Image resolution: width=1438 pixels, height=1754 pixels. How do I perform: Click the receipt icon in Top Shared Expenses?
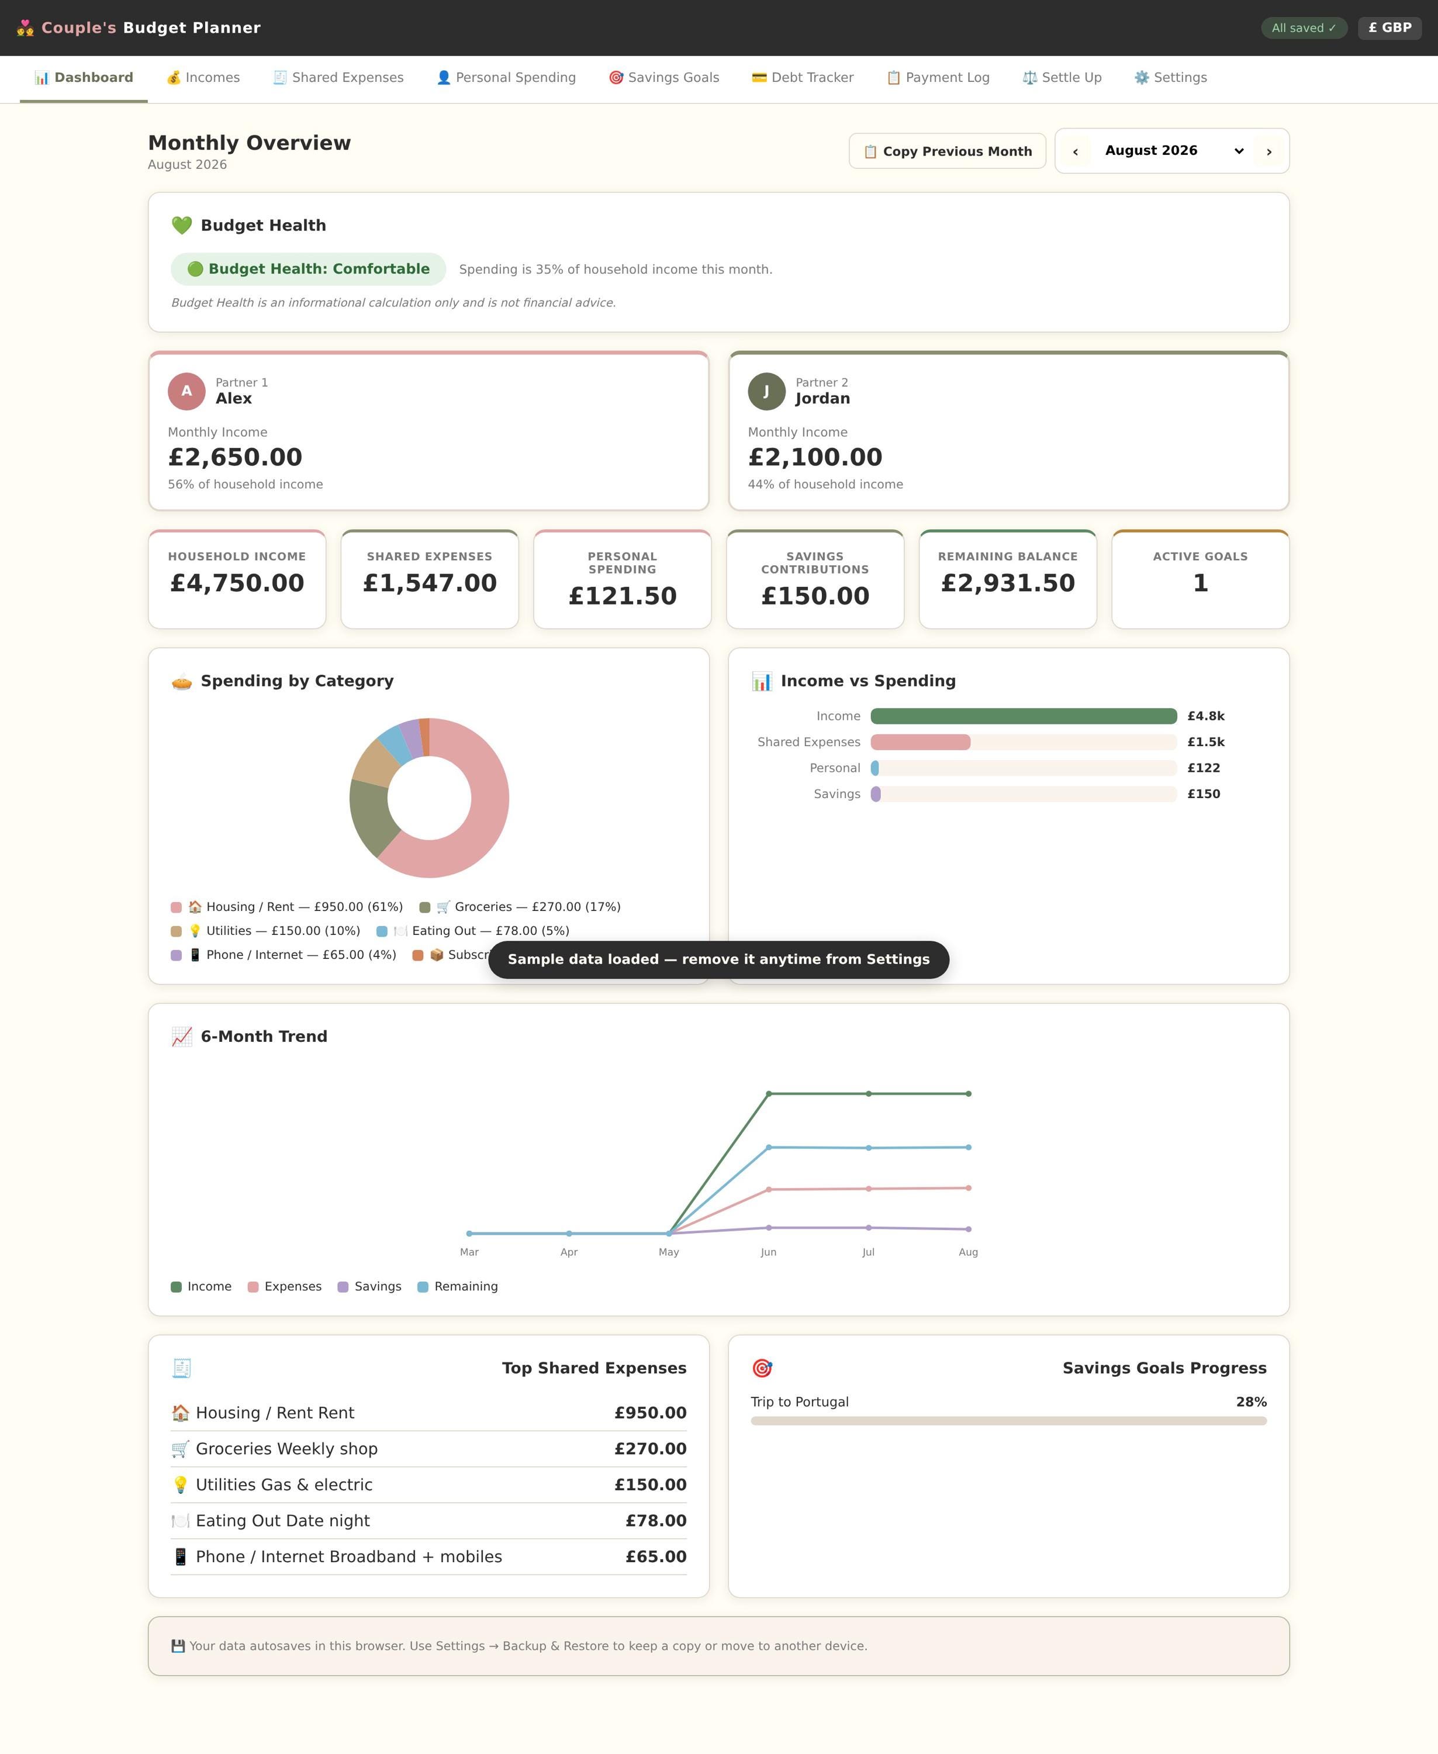tap(181, 1368)
